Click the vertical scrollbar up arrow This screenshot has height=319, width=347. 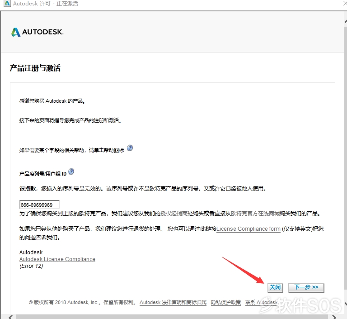[x=346, y=21]
